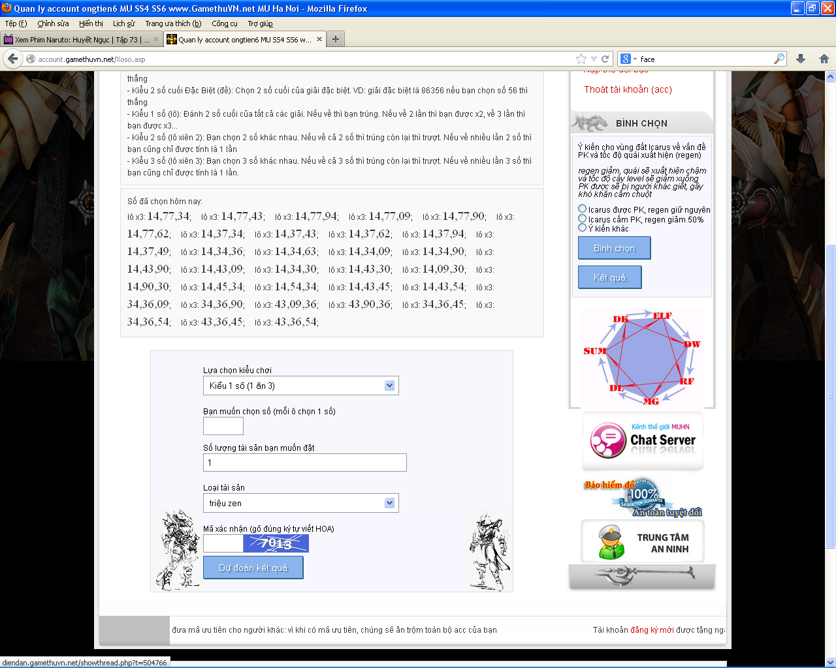Open the Lịch sử menu

pos(123,23)
